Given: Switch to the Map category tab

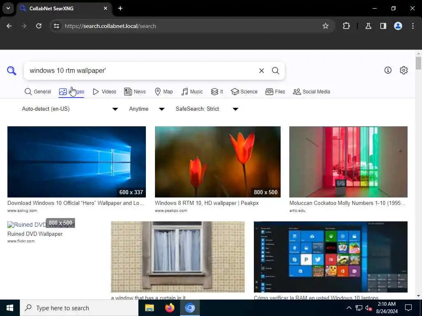Looking at the screenshot, I should click(x=164, y=92).
